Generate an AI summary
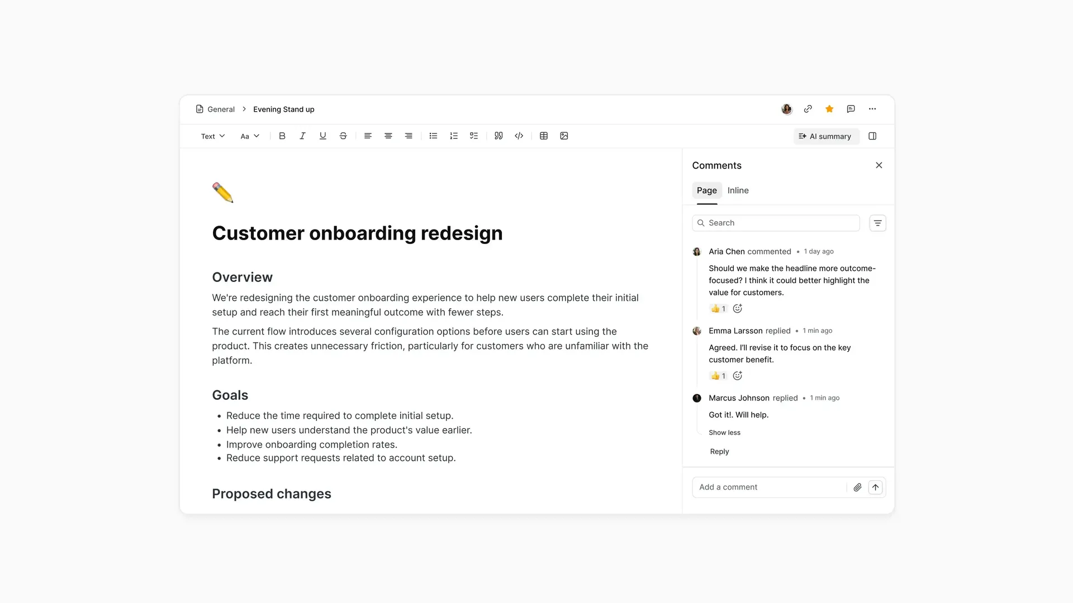 pos(825,136)
